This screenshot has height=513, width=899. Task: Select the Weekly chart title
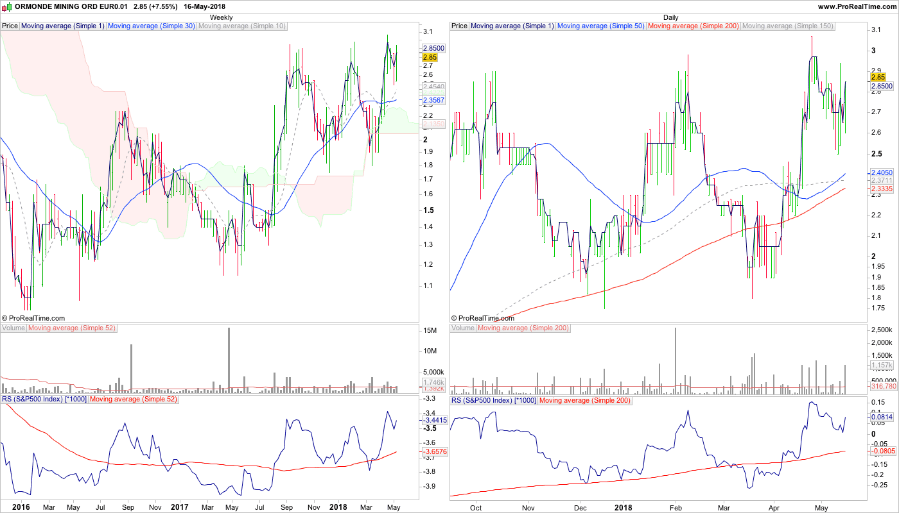tap(222, 17)
